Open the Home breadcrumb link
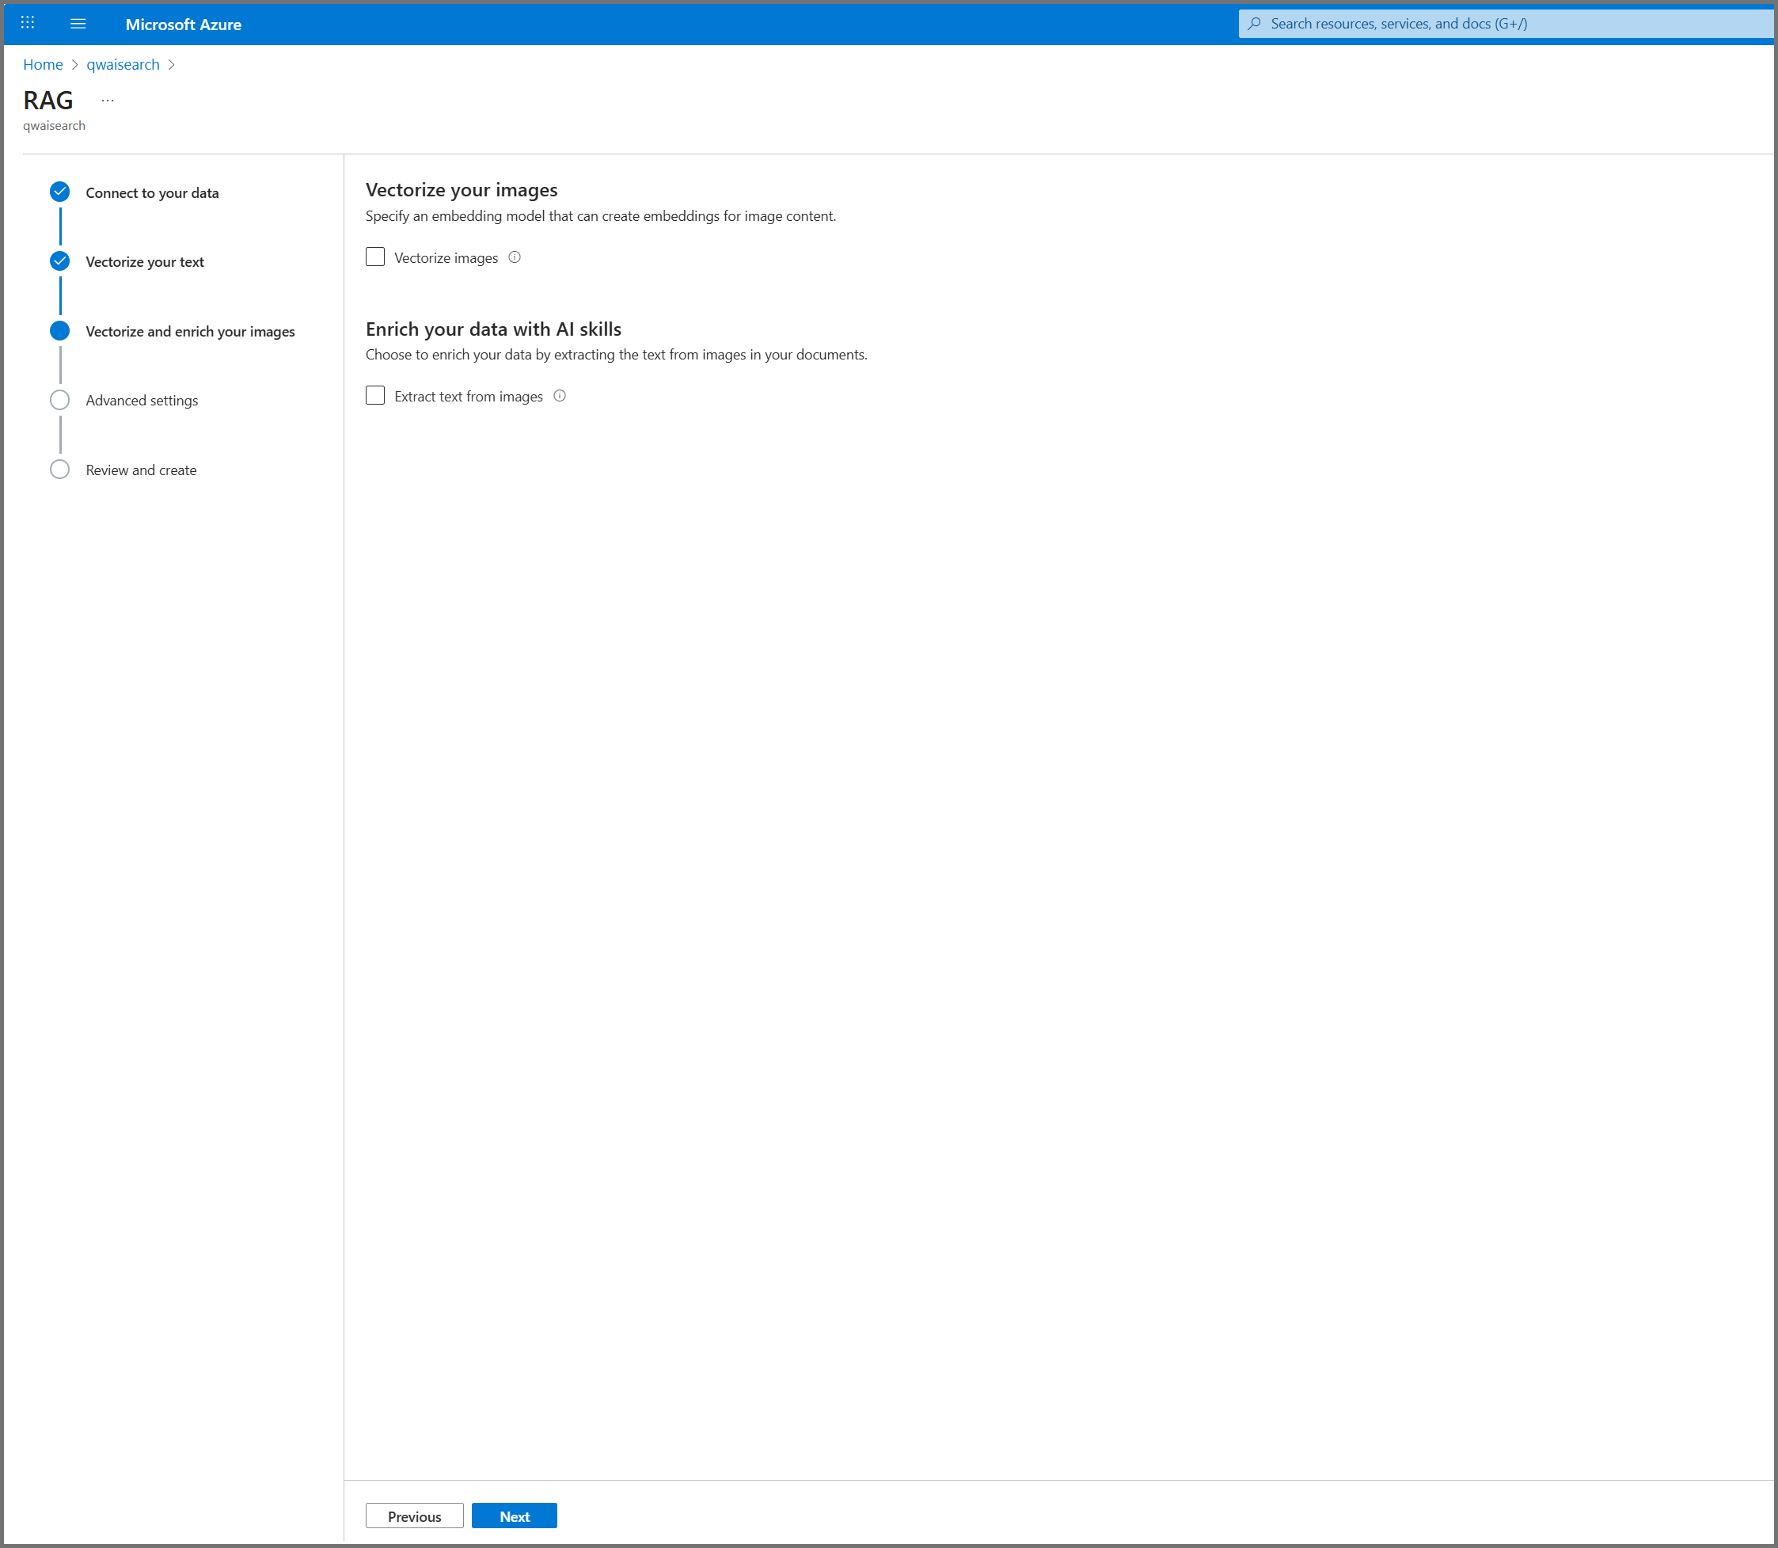The width and height of the screenshot is (1778, 1548). [x=42, y=65]
